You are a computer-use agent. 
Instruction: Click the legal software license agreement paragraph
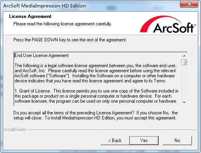95,73
